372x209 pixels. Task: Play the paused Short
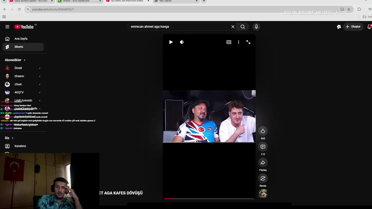(x=171, y=42)
